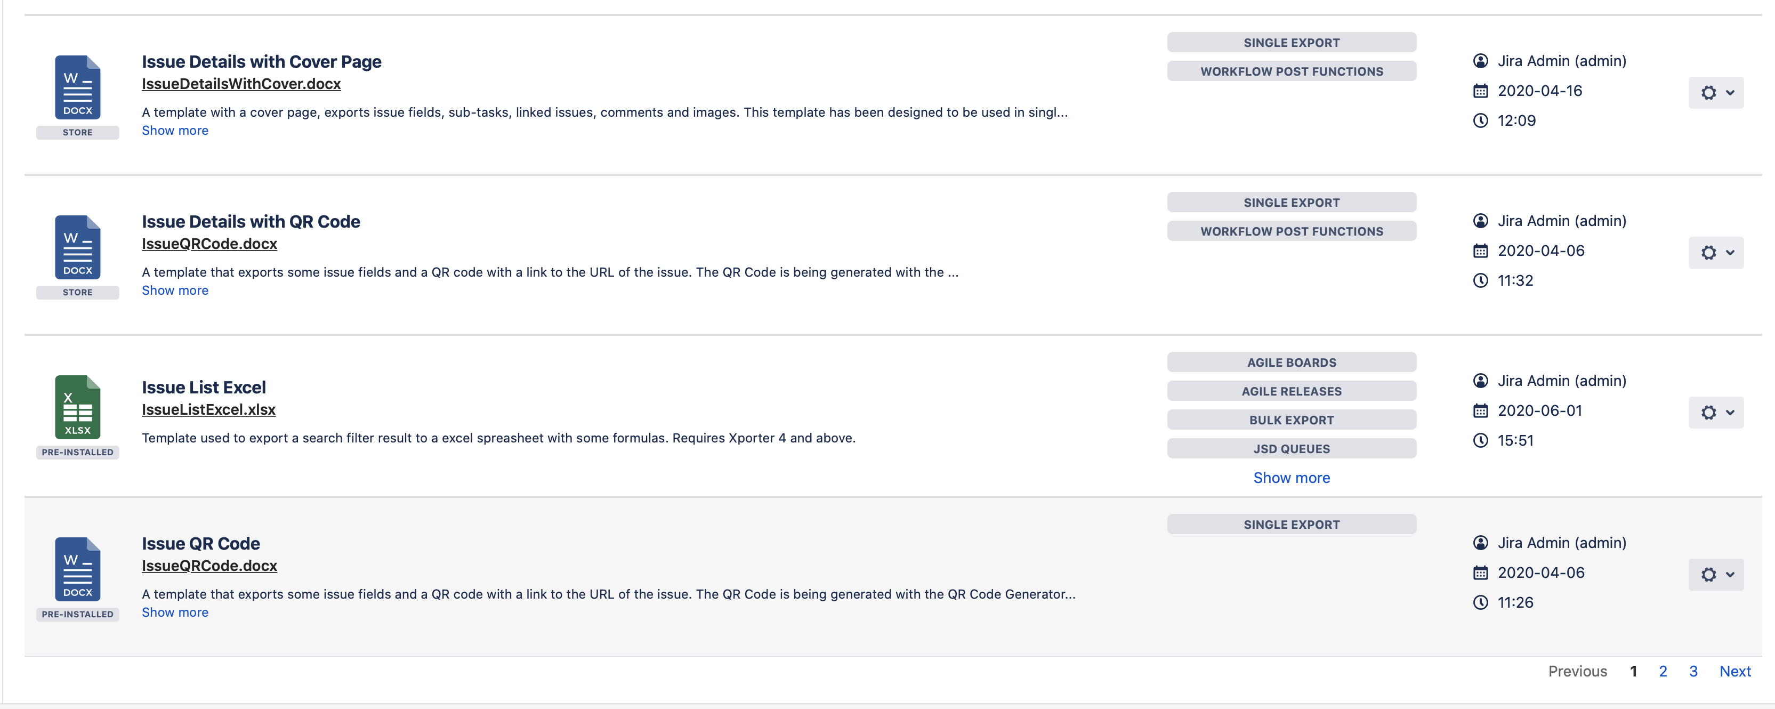
Task: Click the DOCX icon for Issue QR Code
Action: 77,569
